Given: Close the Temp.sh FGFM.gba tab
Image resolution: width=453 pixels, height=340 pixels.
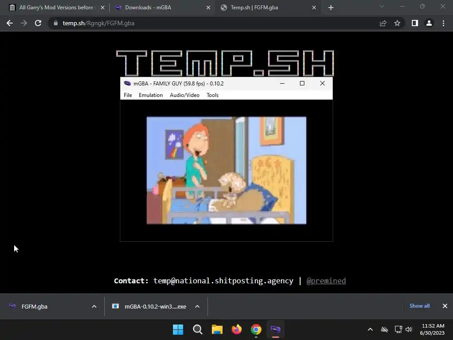Looking at the screenshot, I should tap(314, 8).
